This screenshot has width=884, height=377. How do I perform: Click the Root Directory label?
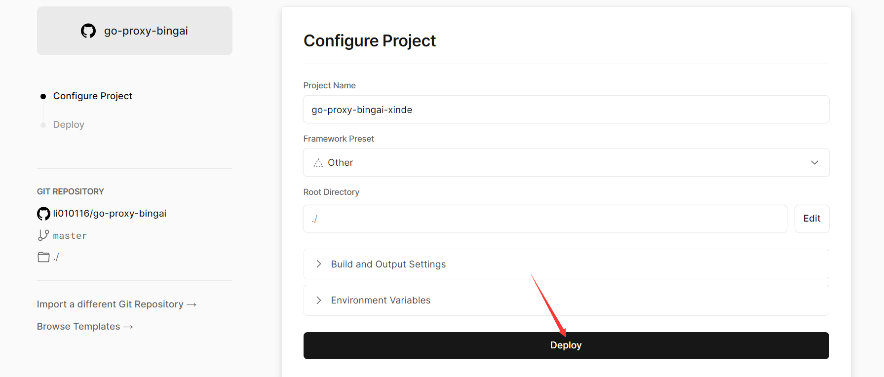point(331,192)
